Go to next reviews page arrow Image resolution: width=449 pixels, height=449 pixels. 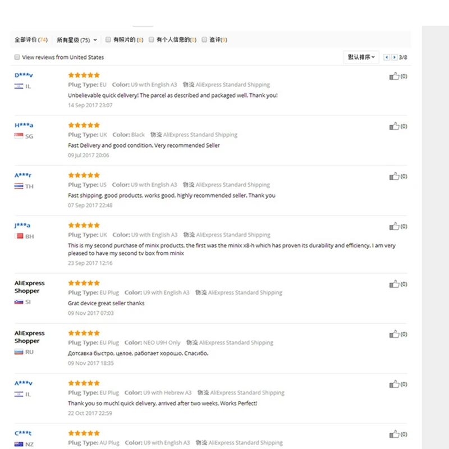pos(395,57)
